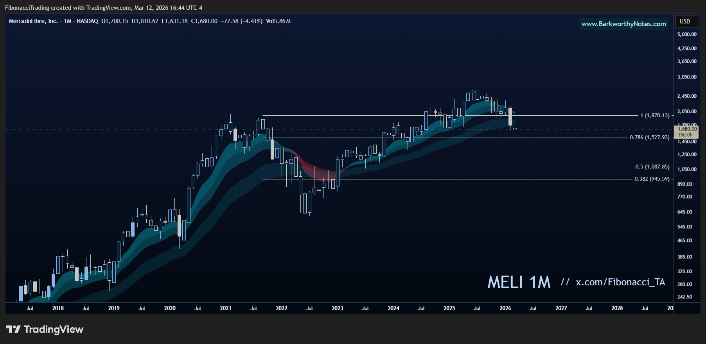Open the USD currency selector
This screenshot has width=706, height=344.
pos(687,21)
